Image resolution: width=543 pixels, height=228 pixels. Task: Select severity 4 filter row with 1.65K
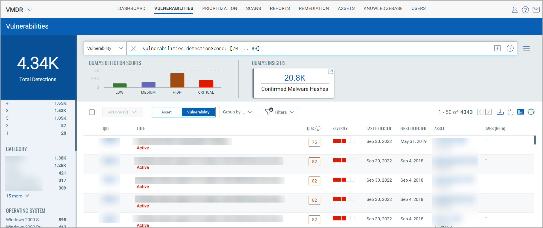pyautogui.click(x=36, y=103)
